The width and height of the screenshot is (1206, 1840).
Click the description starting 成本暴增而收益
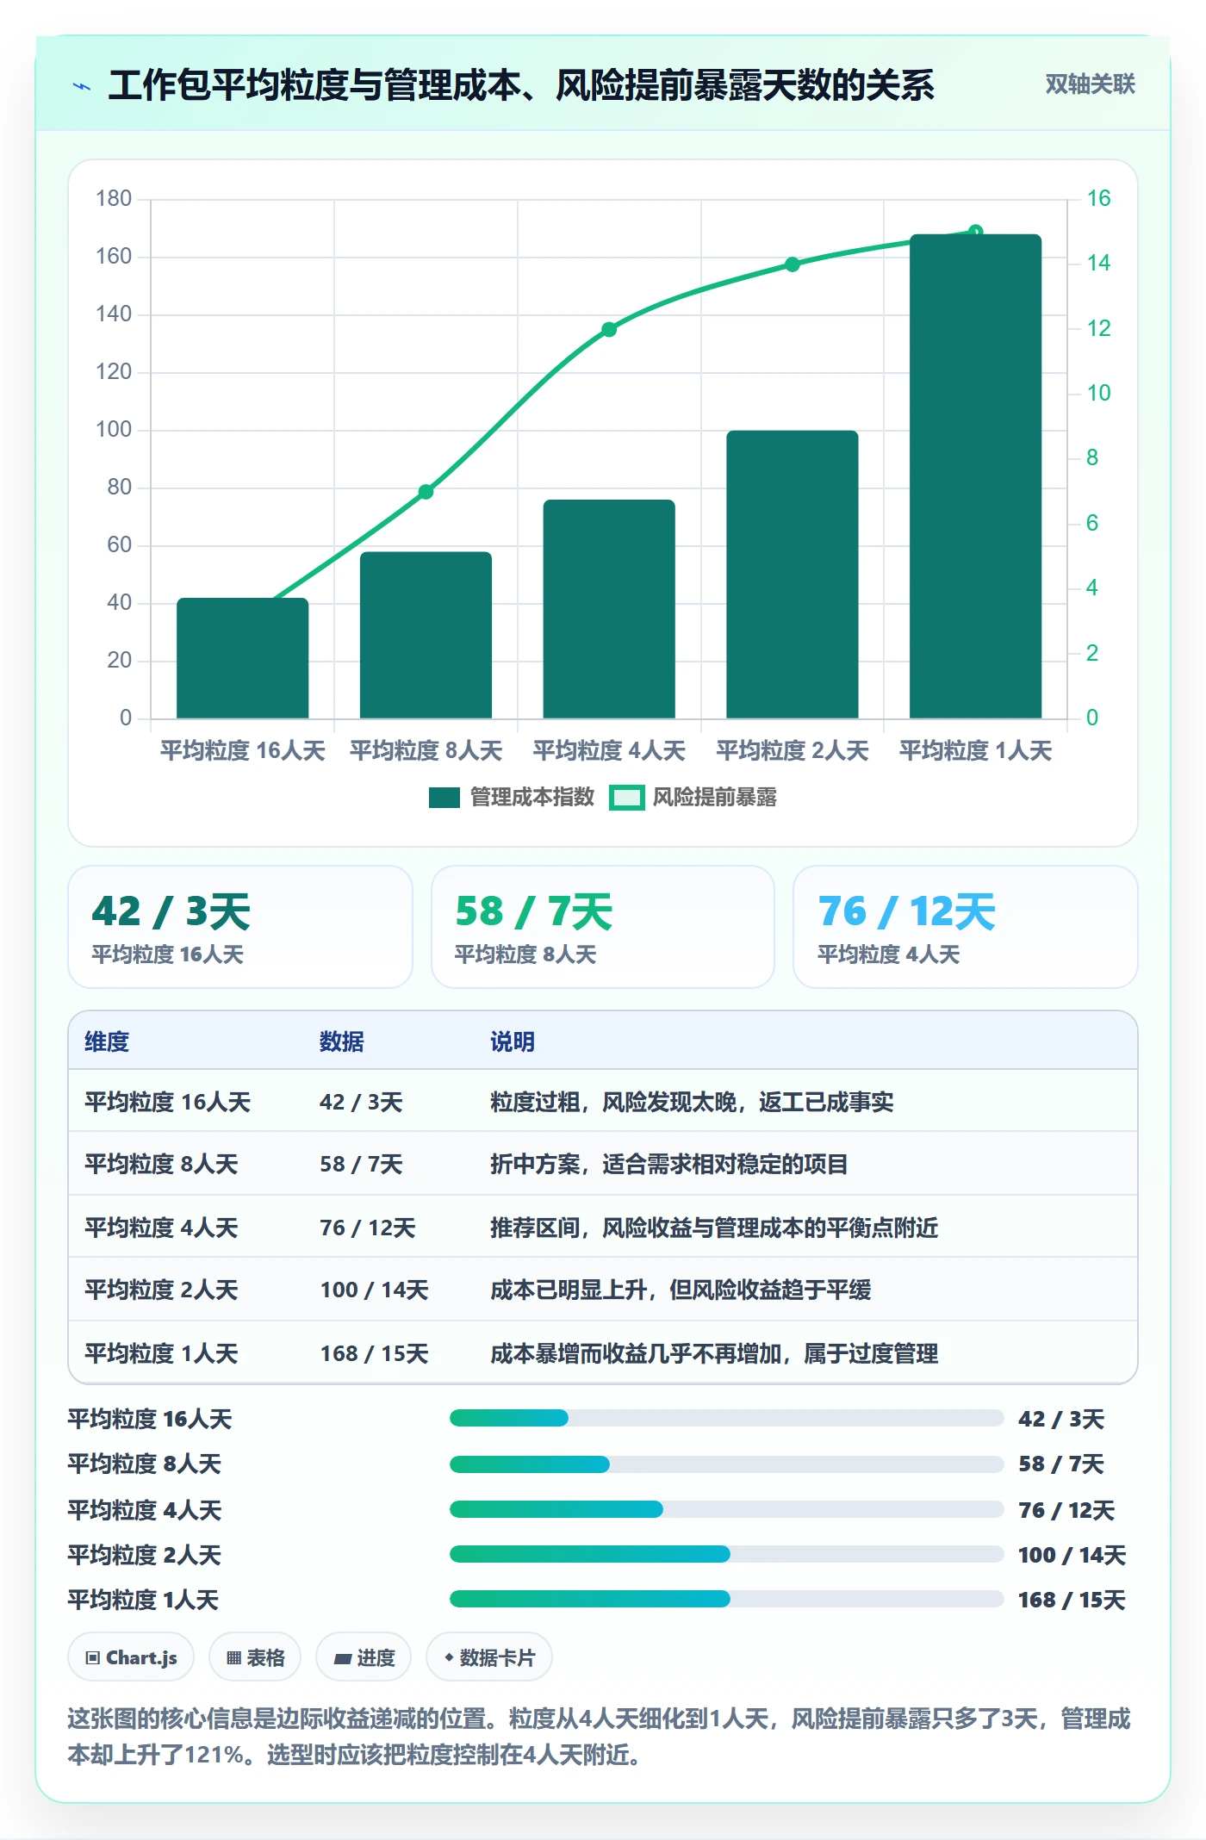(714, 1353)
